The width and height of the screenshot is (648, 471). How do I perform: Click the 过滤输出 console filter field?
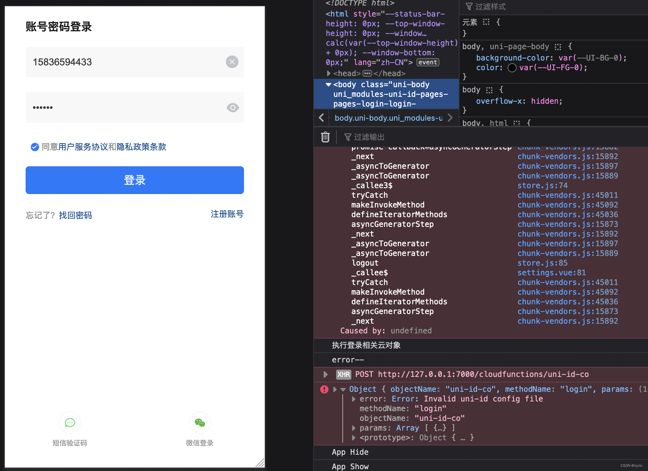pos(369,137)
